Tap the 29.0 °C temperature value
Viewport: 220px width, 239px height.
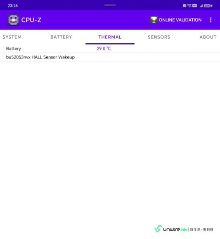(104, 49)
